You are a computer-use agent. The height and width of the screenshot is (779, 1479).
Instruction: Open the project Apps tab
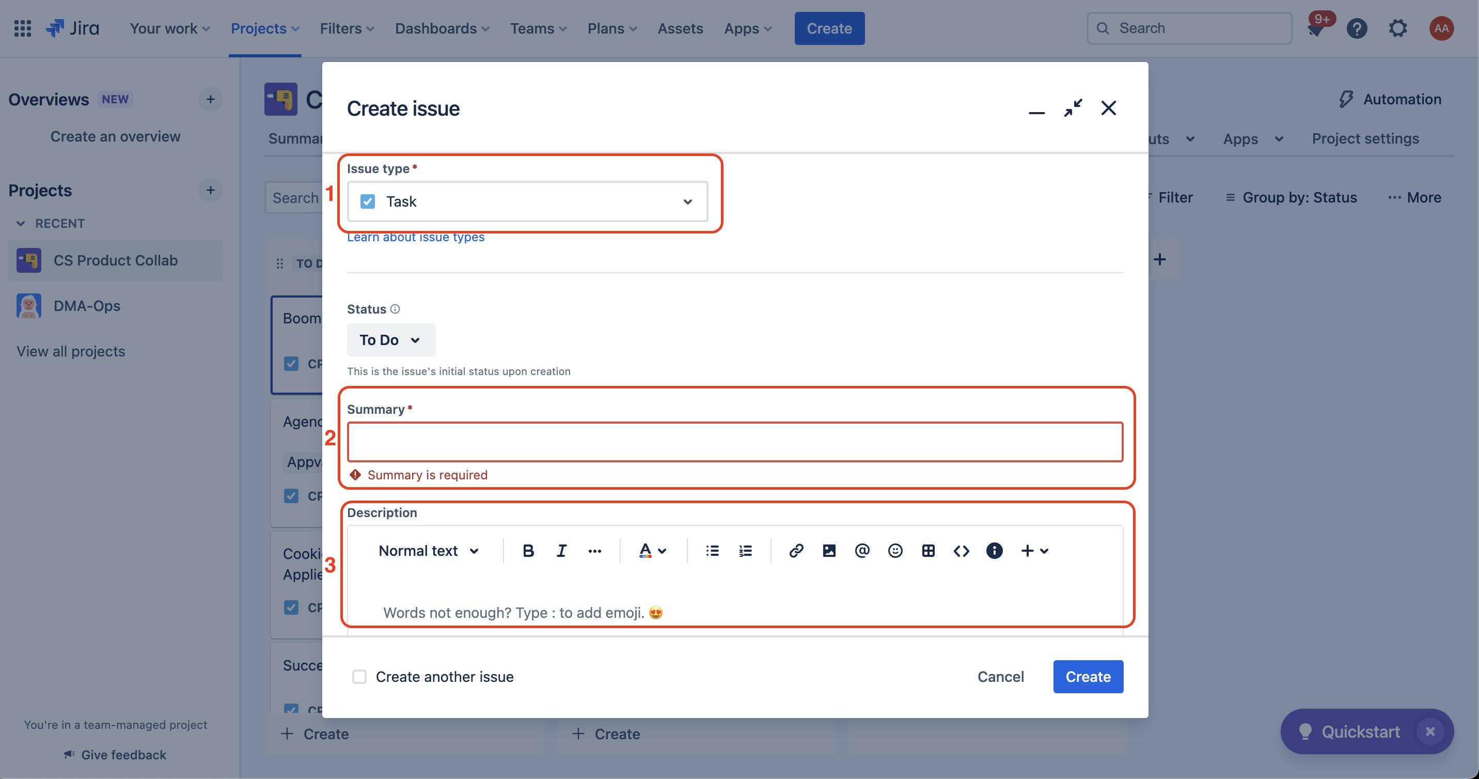[1253, 138]
